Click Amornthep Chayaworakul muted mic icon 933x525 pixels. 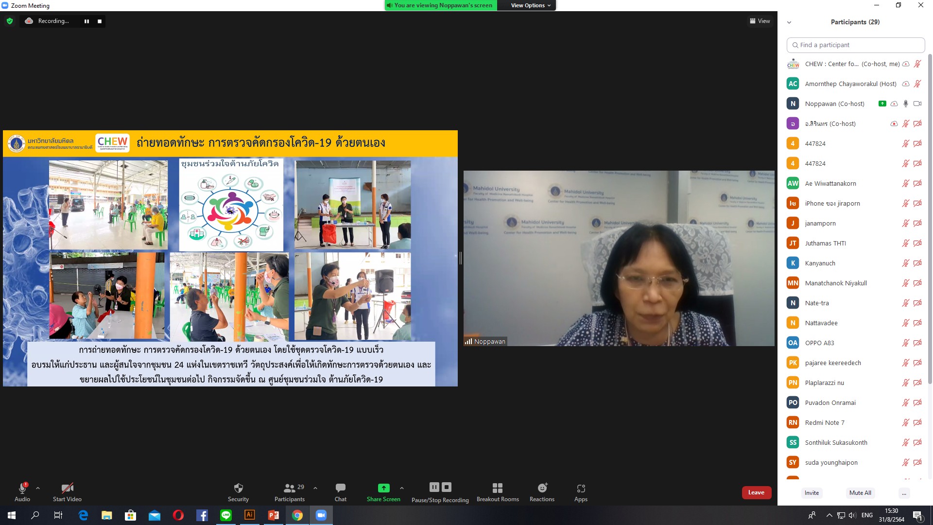click(917, 84)
